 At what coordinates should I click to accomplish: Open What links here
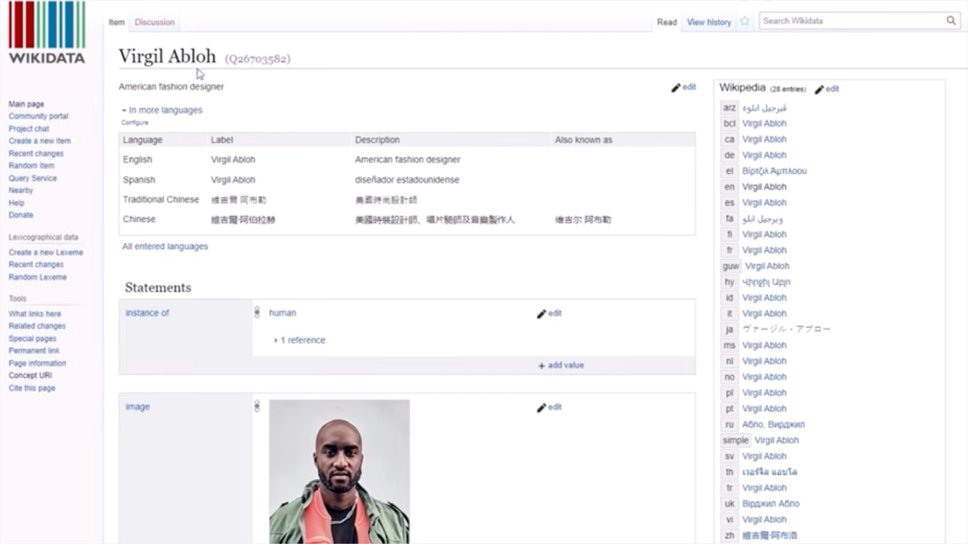tap(35, 314)
